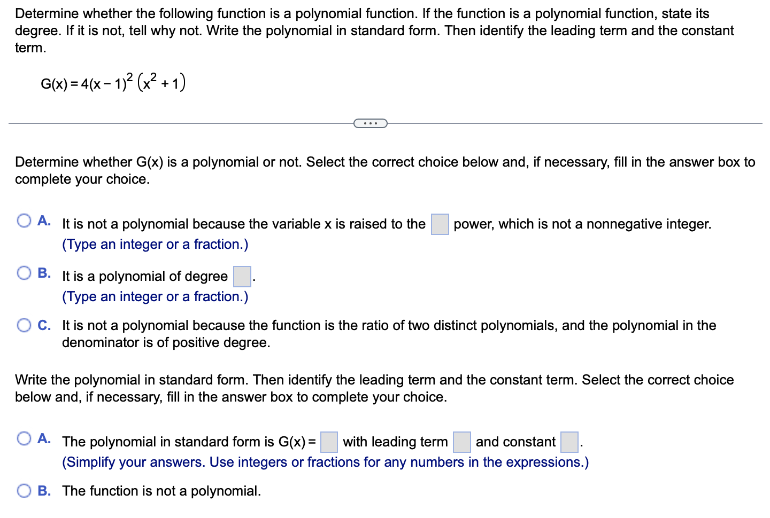The image size is (770, 518).
Task: Click the horizontal divider line
Action: coord(160,123)
